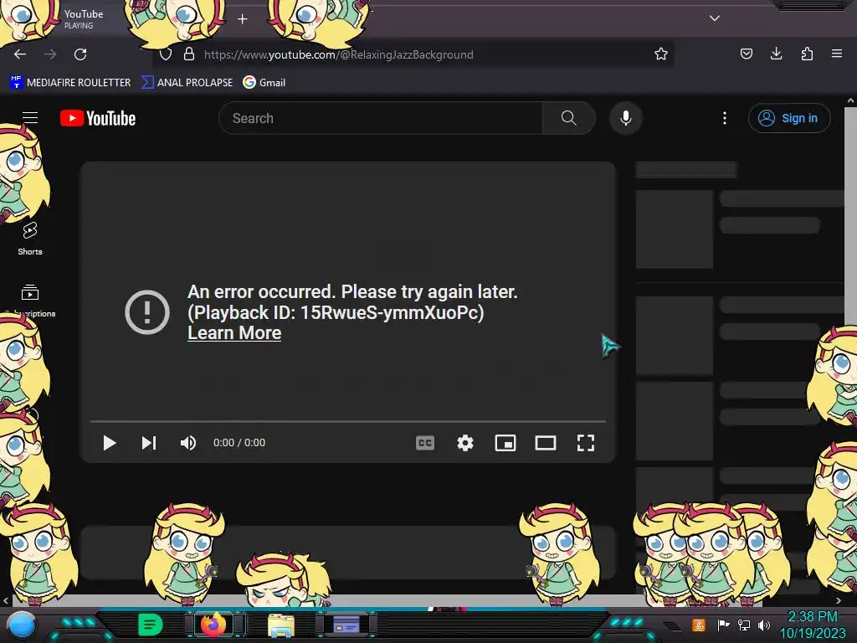Bookmark this page with the star icon

pyautogui.click(x=661, y=54)
